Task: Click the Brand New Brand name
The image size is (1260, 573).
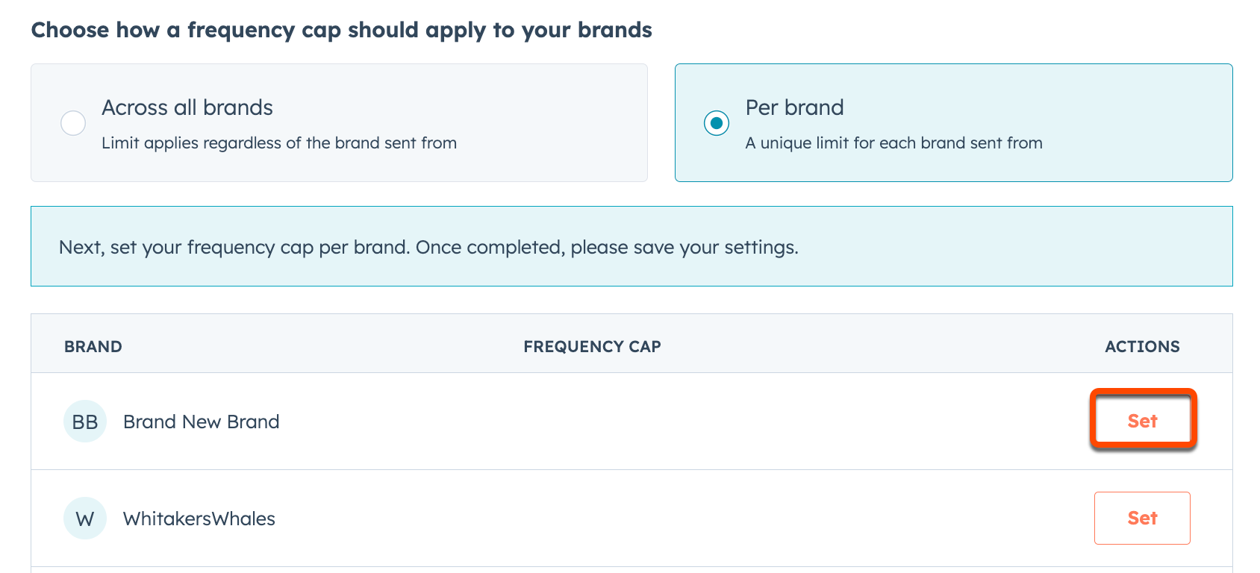Action: click(202, 421)
